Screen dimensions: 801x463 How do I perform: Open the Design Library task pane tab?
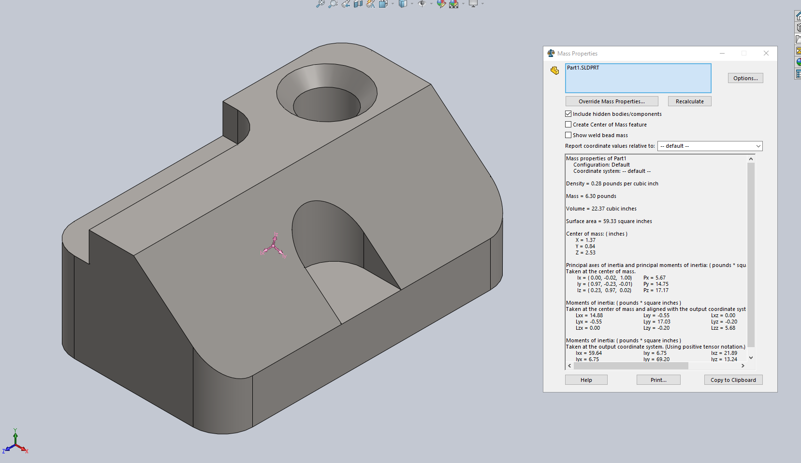tap(798, 28)
